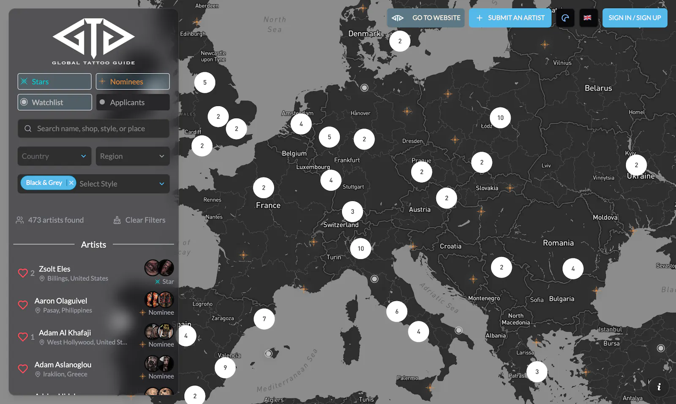Open the Cologne area cluster of 5
This screenshot has height=404, width=676.
click(330, 137)
